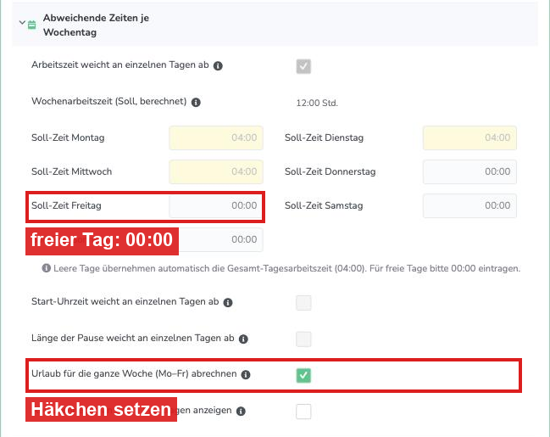This screenshot has height=437, width=550.
Task: Click the Soll-Zeit Donnerstag time field
Action: click(469, 171)
